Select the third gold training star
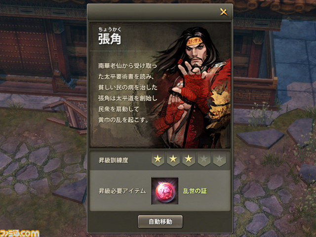Screen dimensions: 316x237 coord(189,159)
